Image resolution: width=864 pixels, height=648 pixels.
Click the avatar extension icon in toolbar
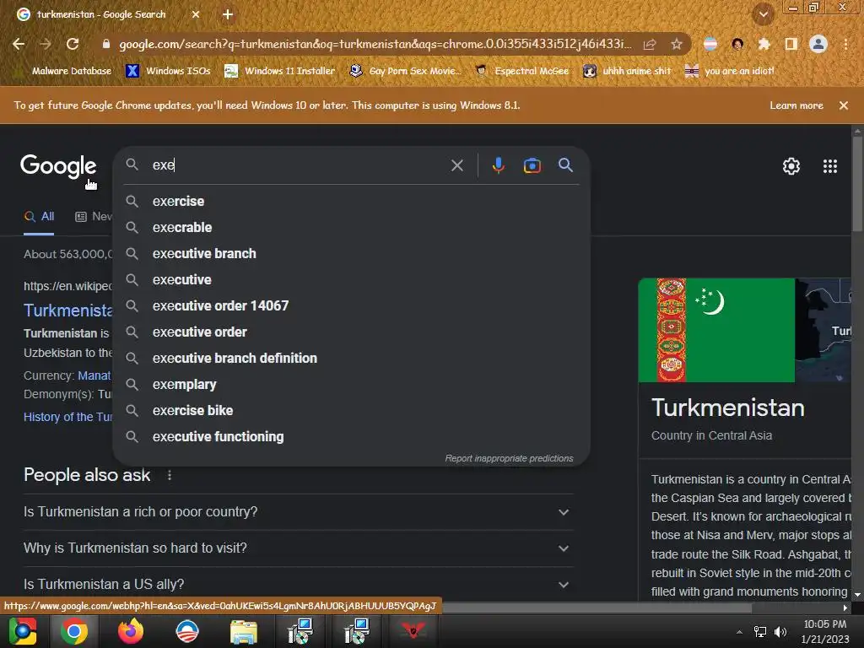tap(737, 44)
